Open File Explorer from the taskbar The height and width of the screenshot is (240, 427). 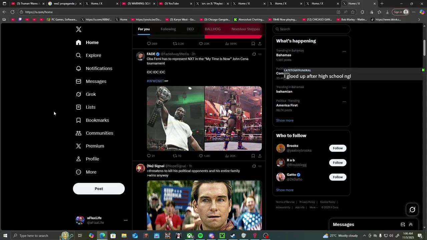pos(124,236)
